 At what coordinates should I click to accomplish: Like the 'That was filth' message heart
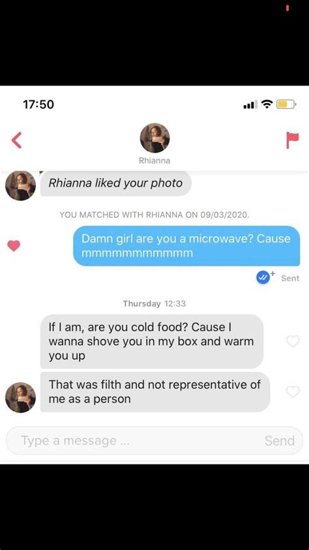(x=293, y=391)
